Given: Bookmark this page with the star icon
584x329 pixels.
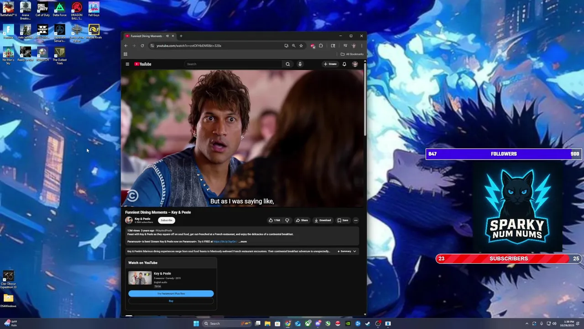Looking at the screenshot, I should point(301,46).
